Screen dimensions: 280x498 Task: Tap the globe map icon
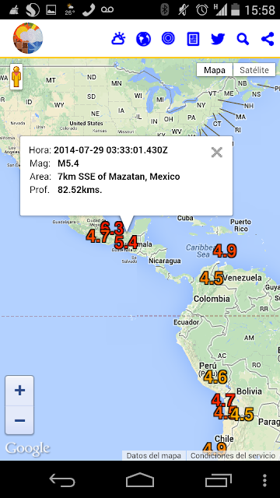tap(143, 39)
